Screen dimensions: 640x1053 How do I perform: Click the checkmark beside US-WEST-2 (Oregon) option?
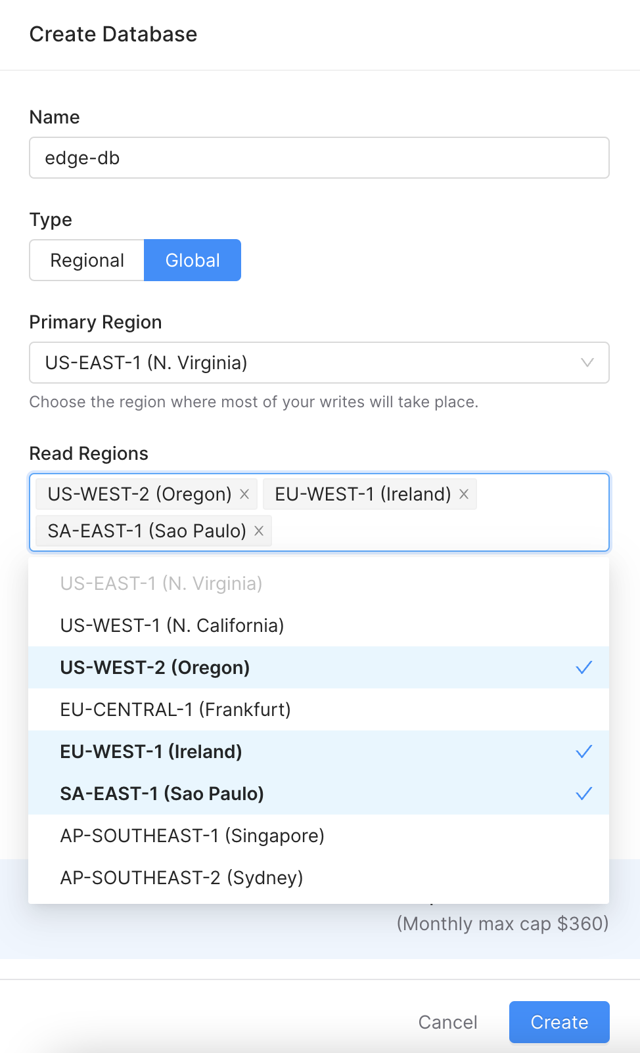pos(583,667)
